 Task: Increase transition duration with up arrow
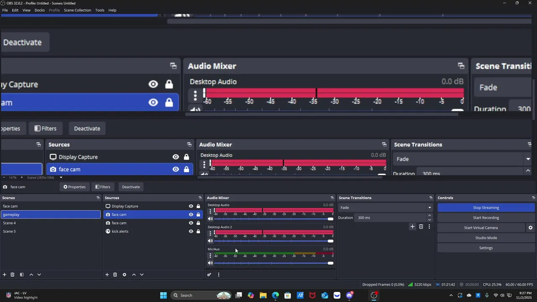tap(429, 216)
